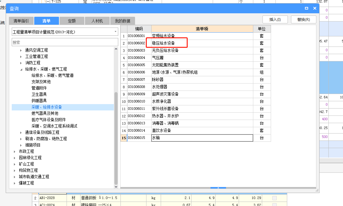The image size is (343, 206).
Task: Tick checkbox in 普通钢板 row of main window
Action: [275, 198]
